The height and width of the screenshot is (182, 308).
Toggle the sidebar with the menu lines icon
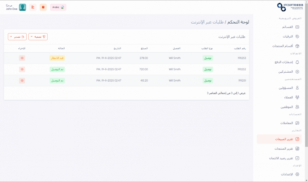pyautogui.click(x=33, y=7)
